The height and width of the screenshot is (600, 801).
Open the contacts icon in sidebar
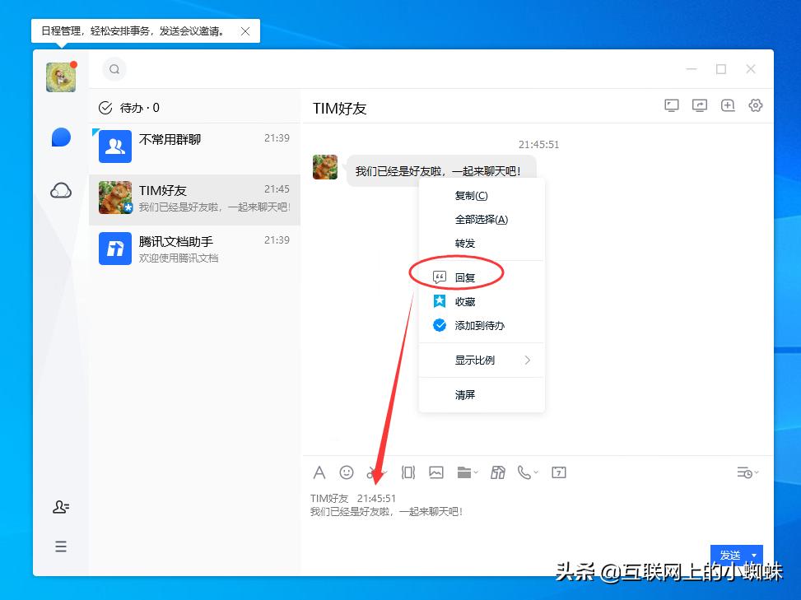[x=61, y=506]
